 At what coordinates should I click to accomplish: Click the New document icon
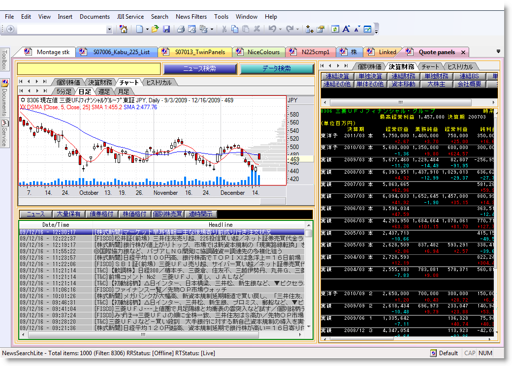coord(139,29)
